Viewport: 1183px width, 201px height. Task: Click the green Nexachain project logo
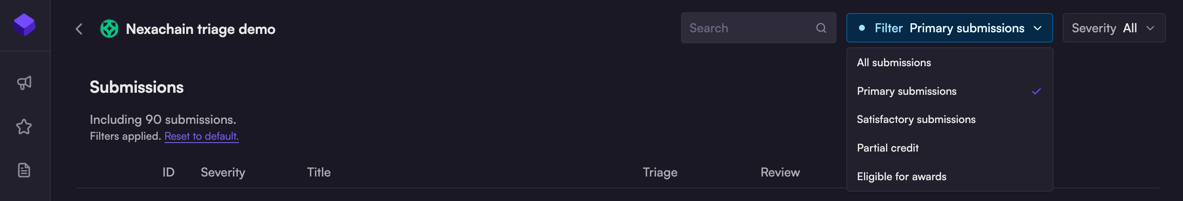pos(109,29)
